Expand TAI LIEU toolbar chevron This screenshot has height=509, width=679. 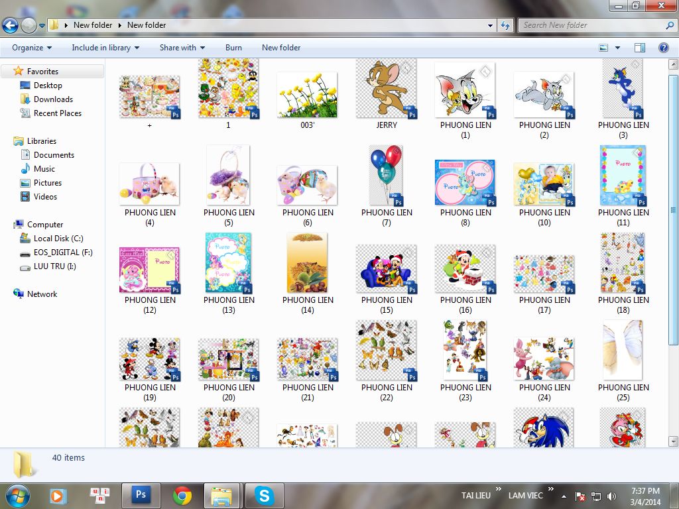coord(499,488)
